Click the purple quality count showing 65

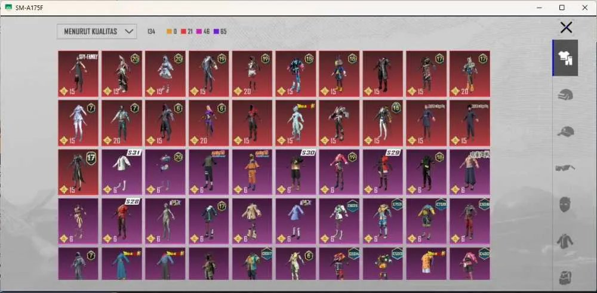pyautogui.click(x=220, y=32)
